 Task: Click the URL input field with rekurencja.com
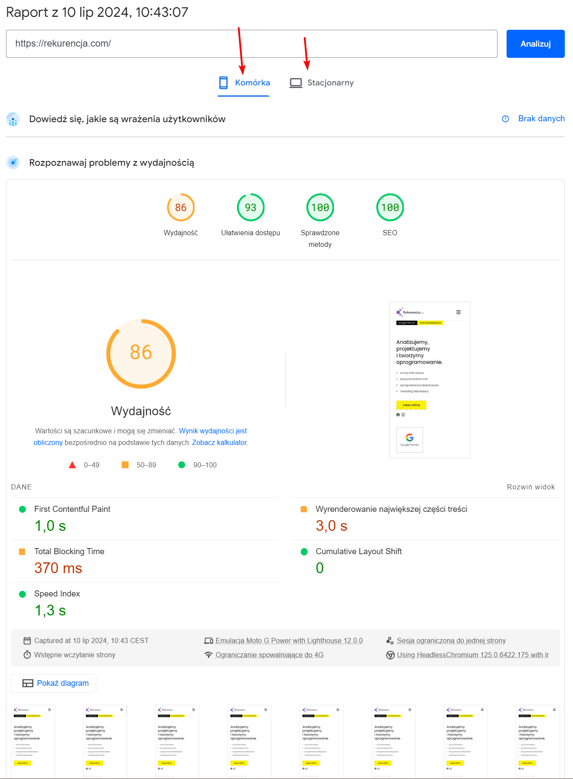point(252,44)
